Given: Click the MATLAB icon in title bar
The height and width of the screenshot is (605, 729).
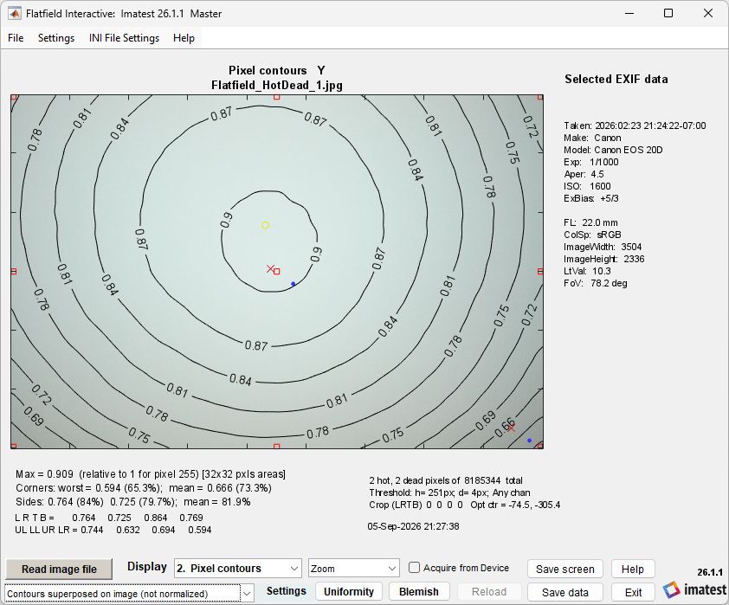Looking at the screenshot, I should pos(15,14).
